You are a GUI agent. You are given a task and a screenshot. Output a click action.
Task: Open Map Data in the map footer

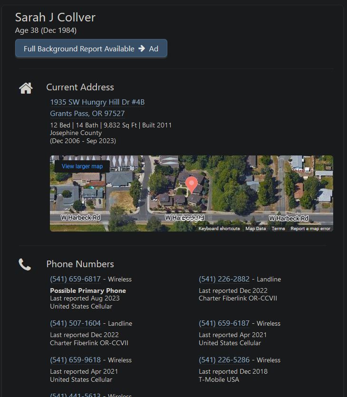click(x=256, y=228)
